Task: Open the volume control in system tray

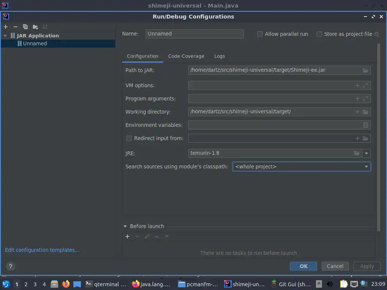Action: click(330, 284)
